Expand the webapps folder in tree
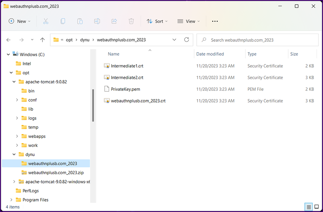 coord(17,136)
